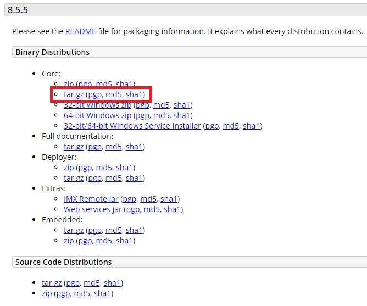Open sha1 link for Full documentation tar.gz
This screenshot has width=367, height=306.
tap(134, 147)
